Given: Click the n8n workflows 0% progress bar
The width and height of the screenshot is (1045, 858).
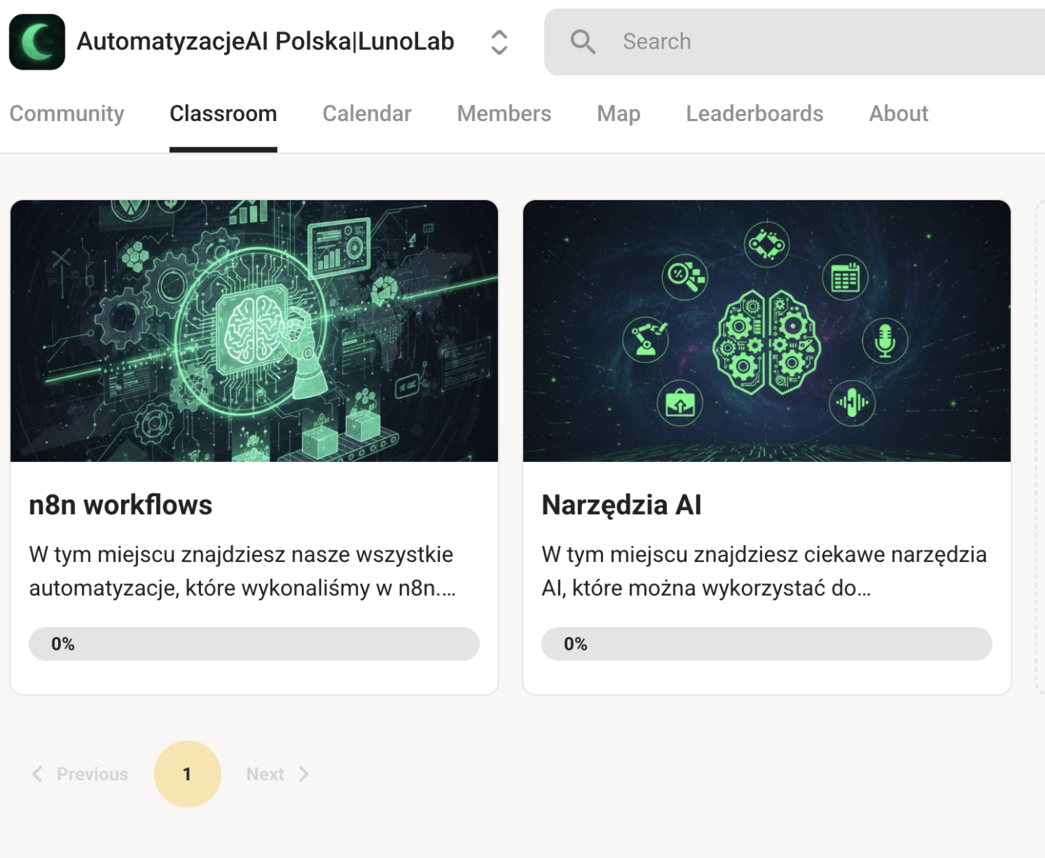Looking at the screenshot, I should (x=254, y=644).
